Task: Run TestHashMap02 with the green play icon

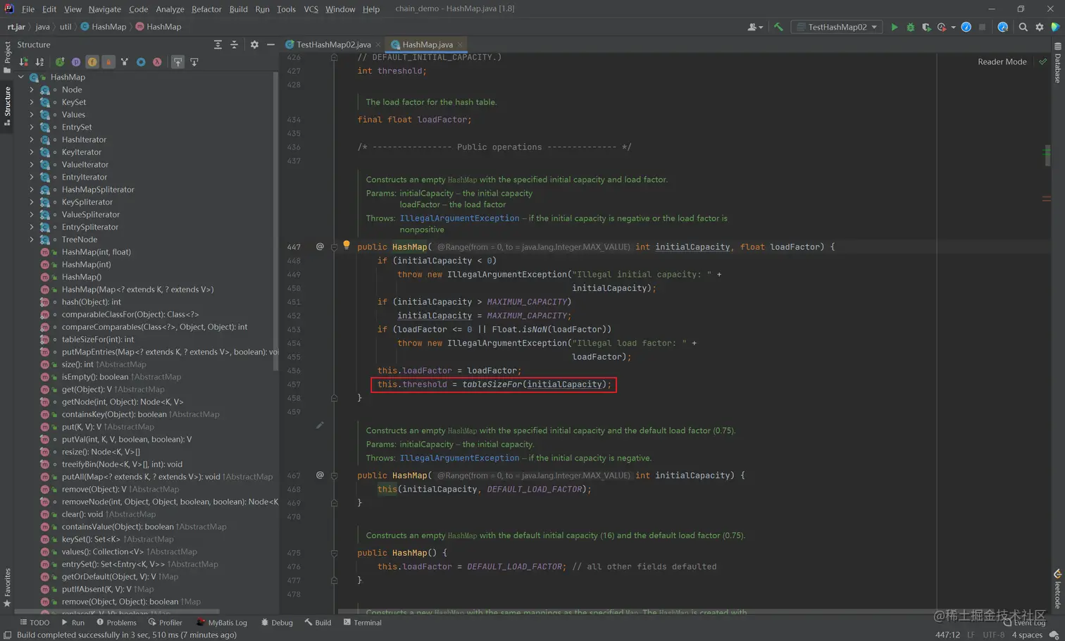Action: point(894,27)
